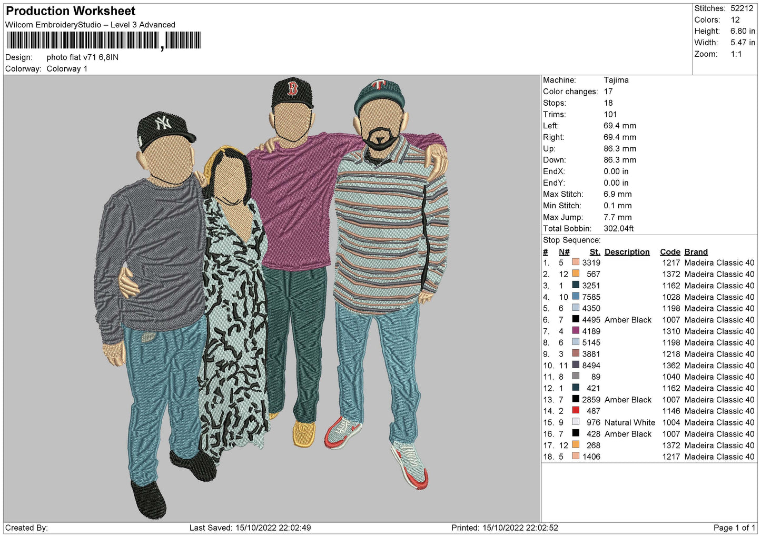Select the red swatch beside 487
Screen dimensions: 761x537
tap(576, 411)
